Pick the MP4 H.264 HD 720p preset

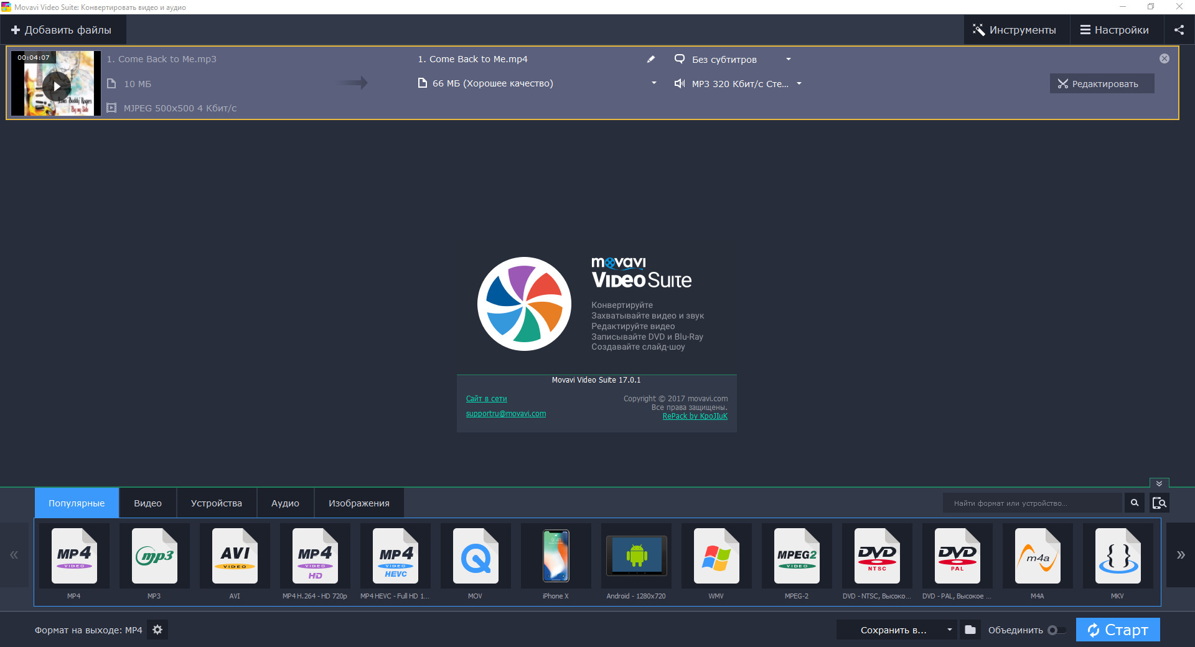315,556
